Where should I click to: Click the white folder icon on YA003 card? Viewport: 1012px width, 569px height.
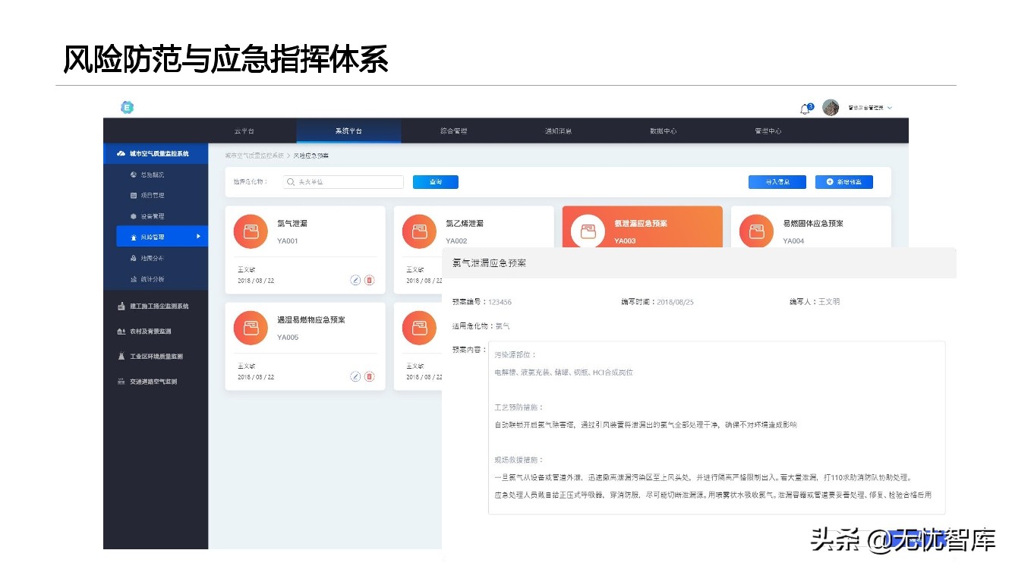pyautogui.click(x=588, y=231)
